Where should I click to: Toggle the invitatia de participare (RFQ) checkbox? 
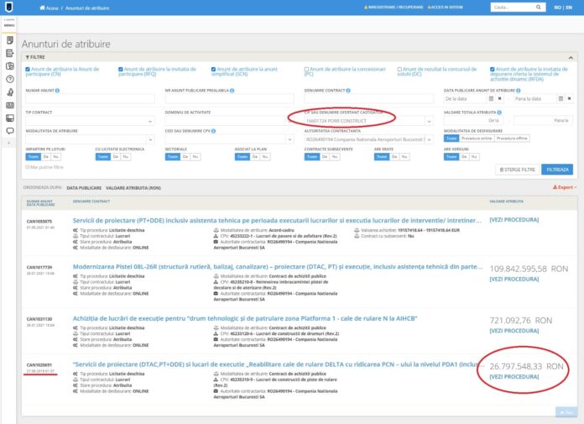(121, 69)
